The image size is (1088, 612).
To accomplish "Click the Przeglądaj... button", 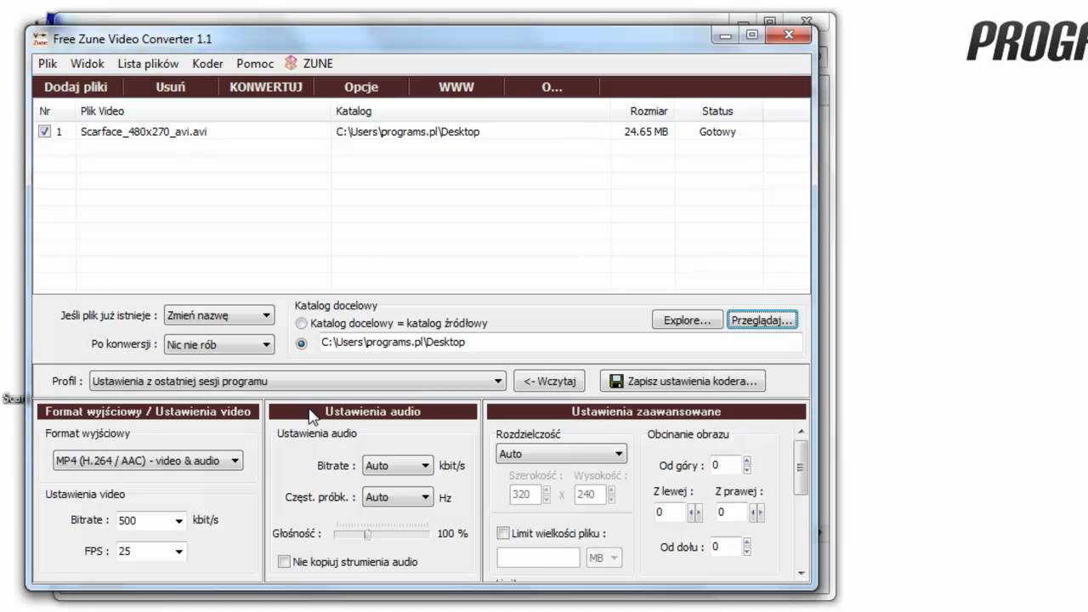I will 762,320.
